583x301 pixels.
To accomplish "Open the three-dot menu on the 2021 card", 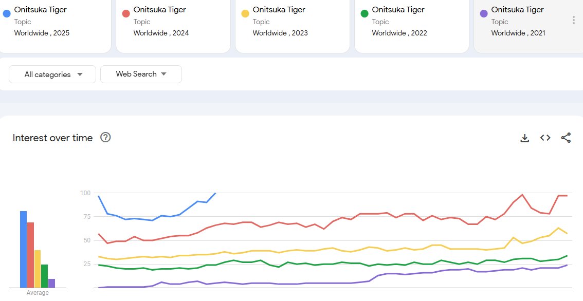I will coord(573,21).
